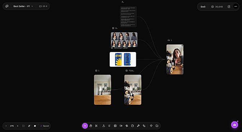Select the empty room image node

(x=102, y=90)
